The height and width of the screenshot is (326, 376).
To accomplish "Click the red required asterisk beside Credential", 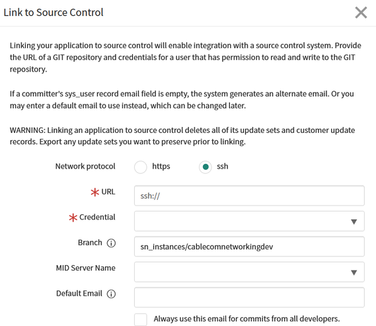I will click(73, 218).
